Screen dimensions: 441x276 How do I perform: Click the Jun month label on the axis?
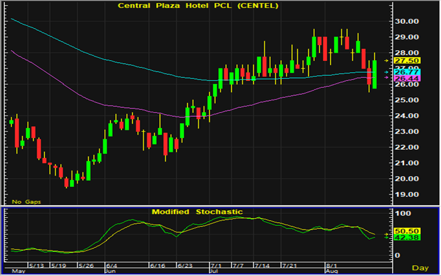[110, 272]
